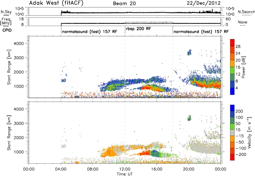
Task: Click the 'Beam 20' header label
Action: (124, 3)
